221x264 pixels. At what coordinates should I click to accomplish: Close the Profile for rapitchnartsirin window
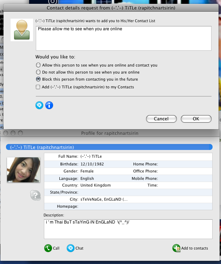click(x=6, y=133)
